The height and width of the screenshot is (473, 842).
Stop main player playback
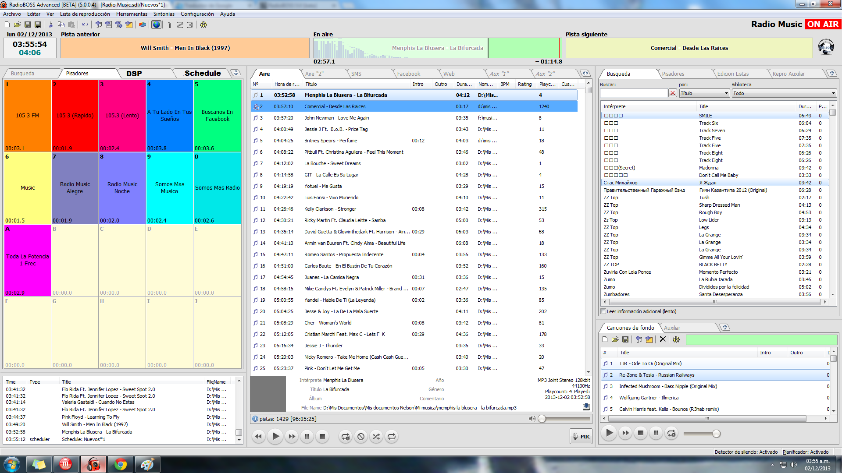(322, 436)
